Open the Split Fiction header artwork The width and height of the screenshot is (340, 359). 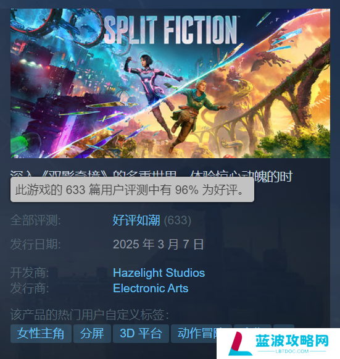pyautogui.click(x=170, y=83)
